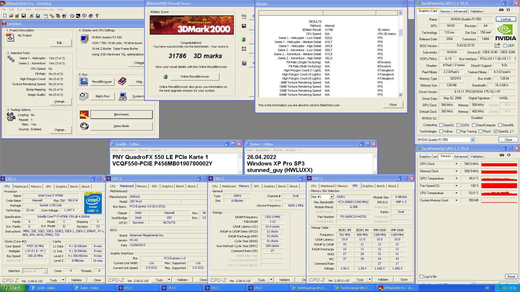Click the demo film reel toolbar icon
Screen dimensions: 520x292
[72, 16]
